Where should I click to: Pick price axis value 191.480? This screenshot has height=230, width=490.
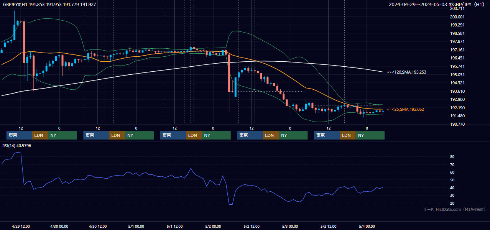tap(457, 116)
